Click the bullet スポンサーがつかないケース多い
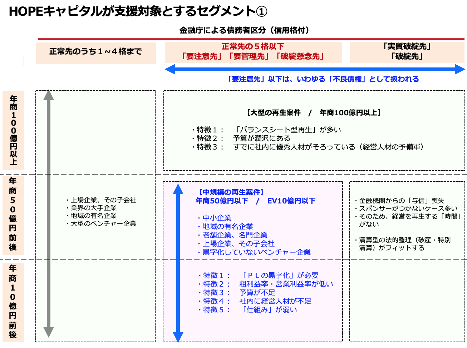This screenshot has height=348, width=467. coord(405,208)
